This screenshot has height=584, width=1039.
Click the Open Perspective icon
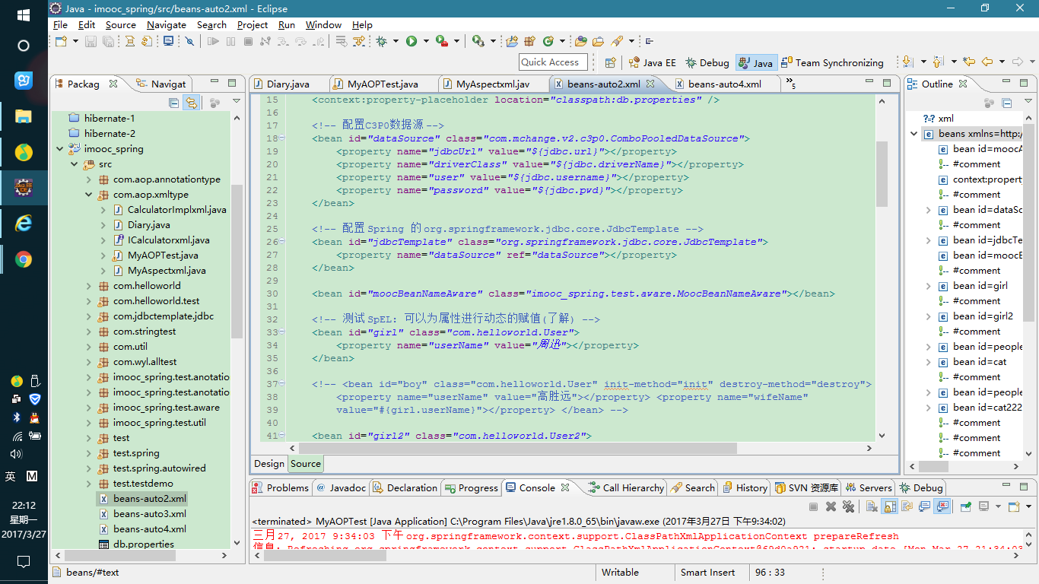[x=610, y=62]
